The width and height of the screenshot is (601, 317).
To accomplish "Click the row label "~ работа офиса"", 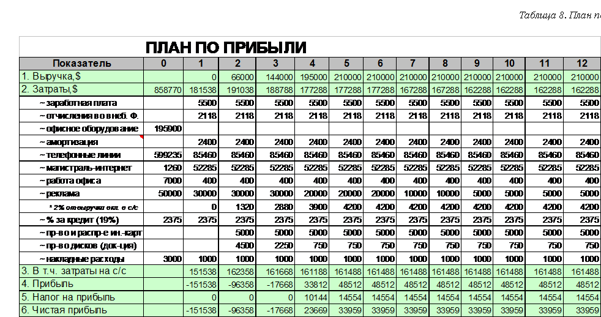I will pyautogui.click(x=70, y=181).
